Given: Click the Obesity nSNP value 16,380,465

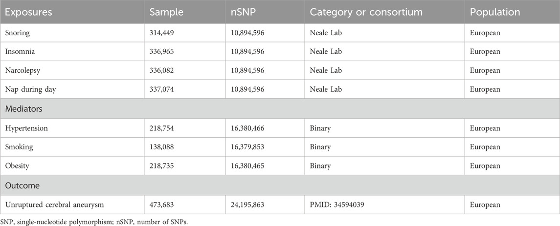Looking at the screenshot, I should 247,166.
